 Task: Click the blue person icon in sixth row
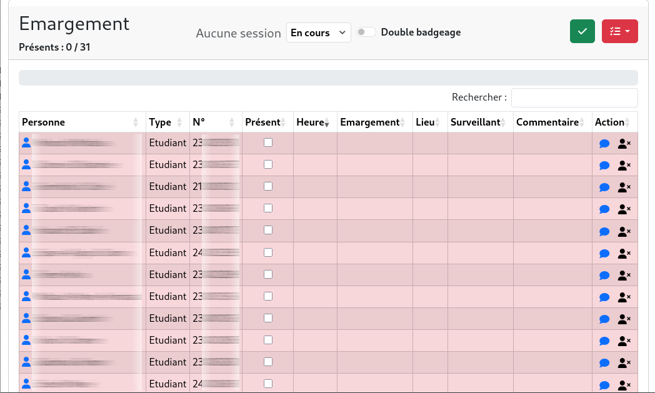(x=26, y=252)
